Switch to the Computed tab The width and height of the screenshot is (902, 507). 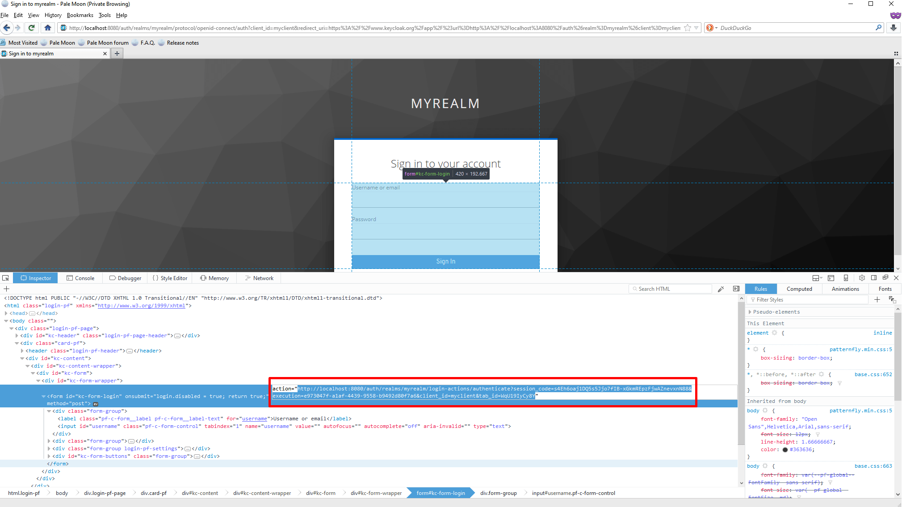(799, 289)
